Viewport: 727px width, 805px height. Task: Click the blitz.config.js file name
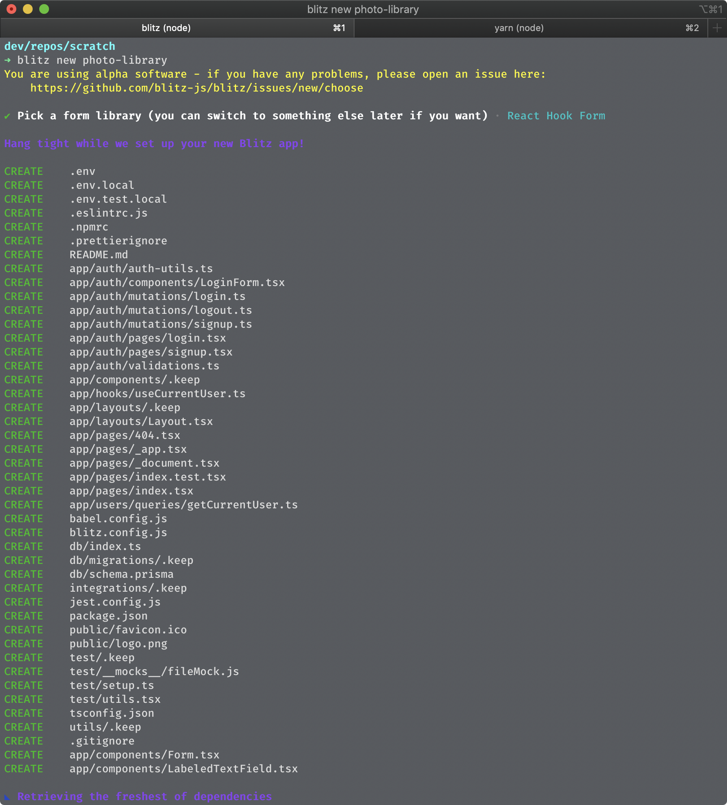pos(118,532)
